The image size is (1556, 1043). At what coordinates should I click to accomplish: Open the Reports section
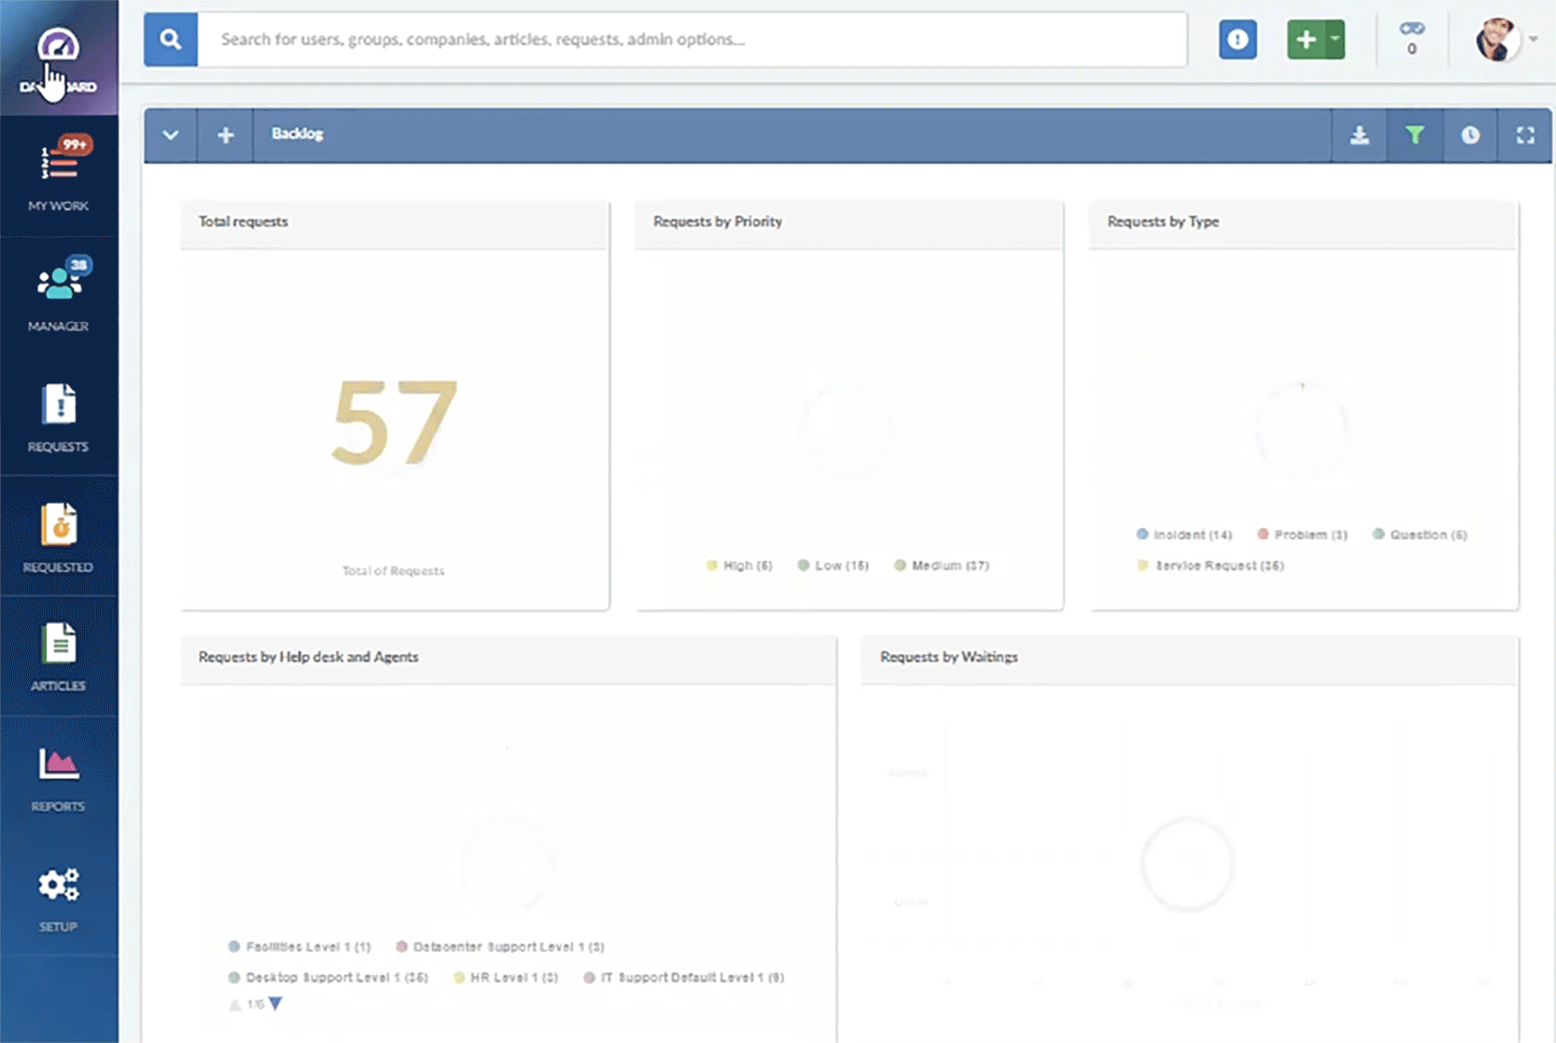point(58,776)
